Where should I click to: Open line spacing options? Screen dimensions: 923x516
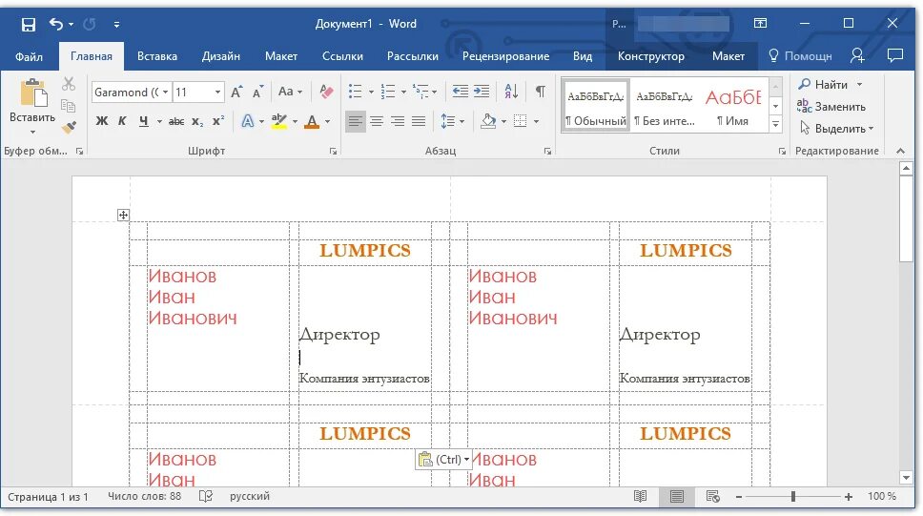point(448,121)
